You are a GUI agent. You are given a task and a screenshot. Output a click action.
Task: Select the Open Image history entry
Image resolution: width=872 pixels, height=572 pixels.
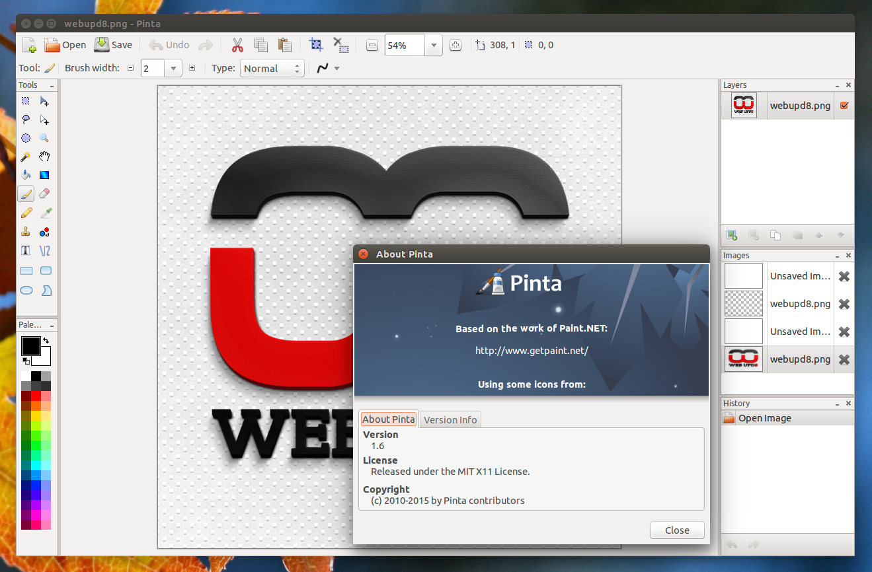(787, 418)
